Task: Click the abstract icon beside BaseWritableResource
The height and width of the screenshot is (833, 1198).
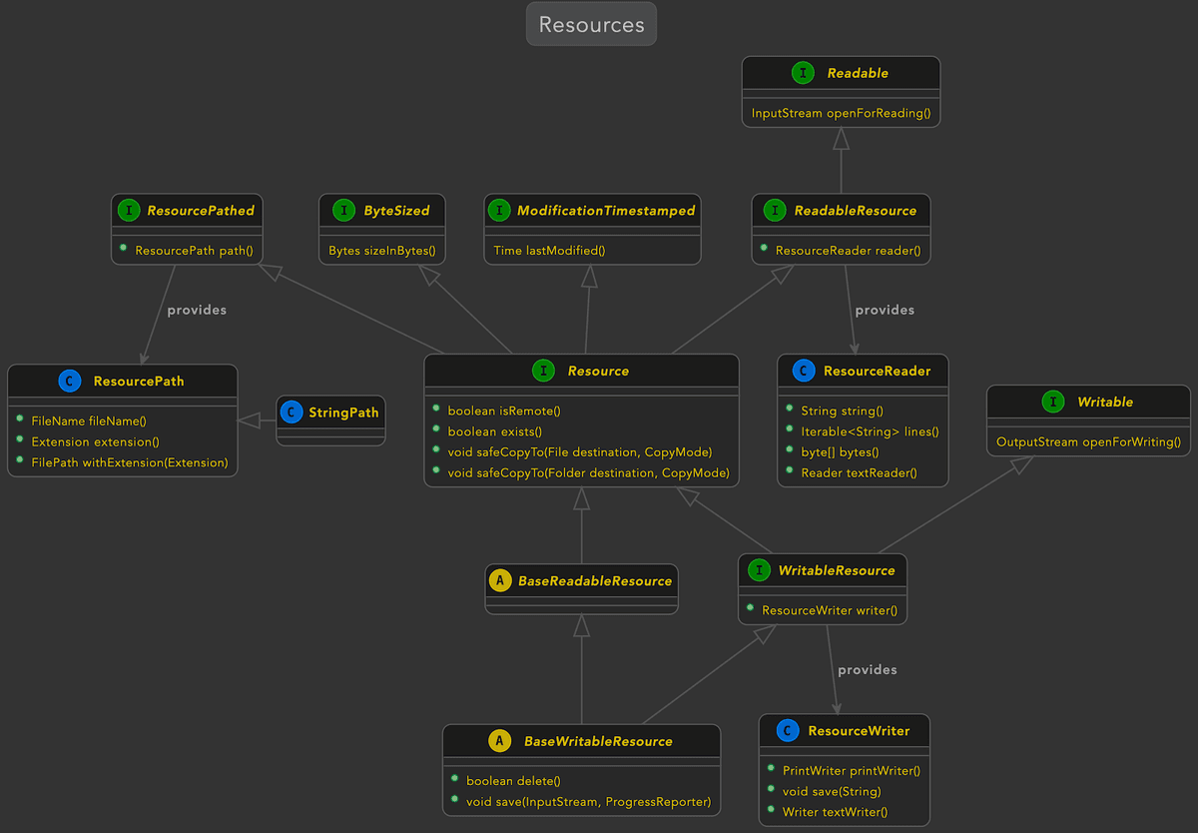Action: [500, 741]
